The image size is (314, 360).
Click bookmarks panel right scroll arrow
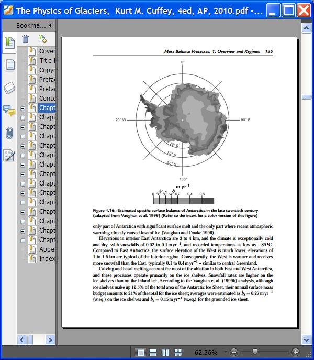[50, 340]
